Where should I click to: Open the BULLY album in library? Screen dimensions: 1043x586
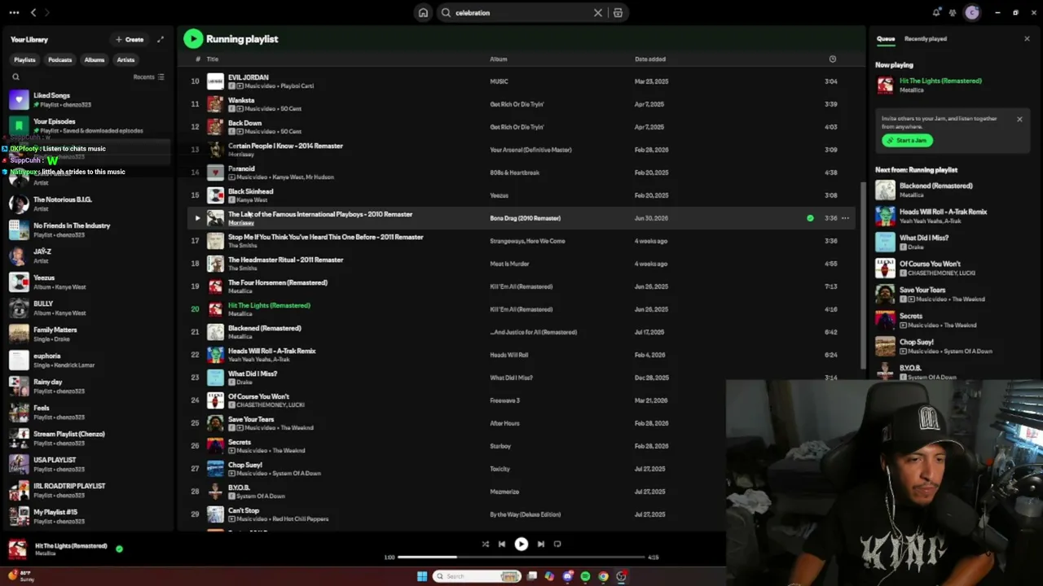point(87,308)
